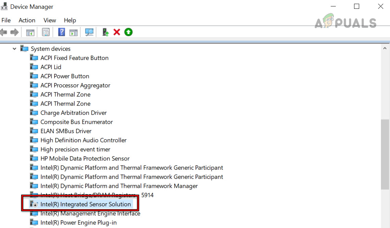
Task: Click the Scan for hardware changes icon
Action: tap(89, 32)
